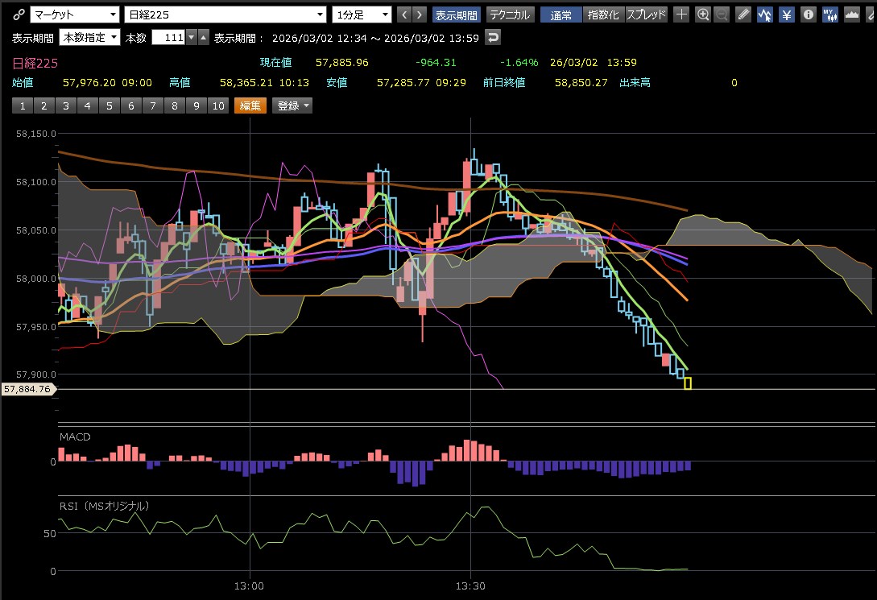Select preset tab 10
This screenshot has height=600, width=877.
(217, 106)
